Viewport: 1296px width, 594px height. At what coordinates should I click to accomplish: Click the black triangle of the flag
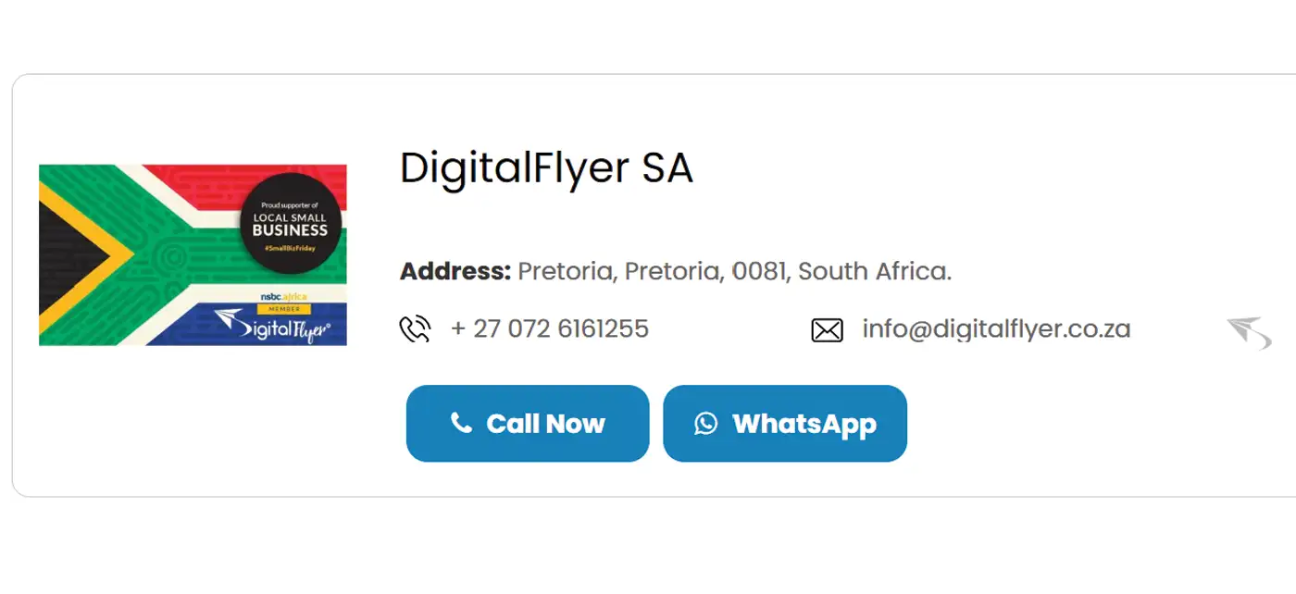[x=67, y=255]
